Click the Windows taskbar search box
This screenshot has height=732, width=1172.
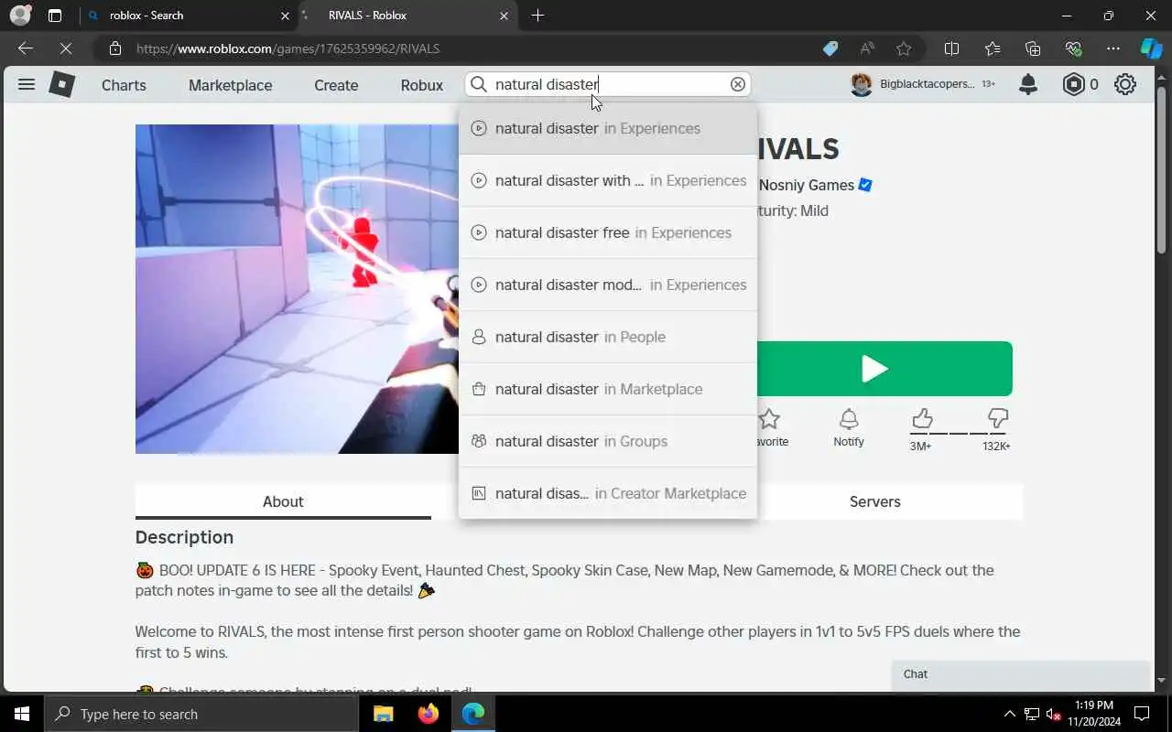(201, 714)
